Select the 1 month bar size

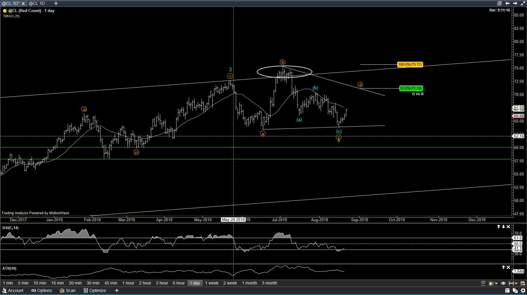coord(250,283)
